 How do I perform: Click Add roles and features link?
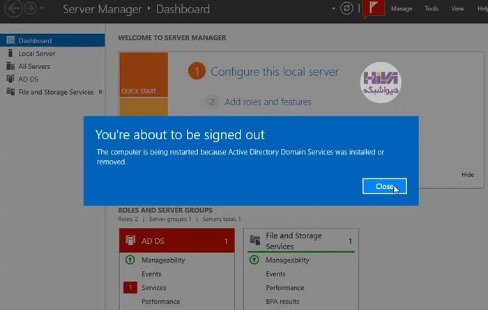tap(268, 102)
